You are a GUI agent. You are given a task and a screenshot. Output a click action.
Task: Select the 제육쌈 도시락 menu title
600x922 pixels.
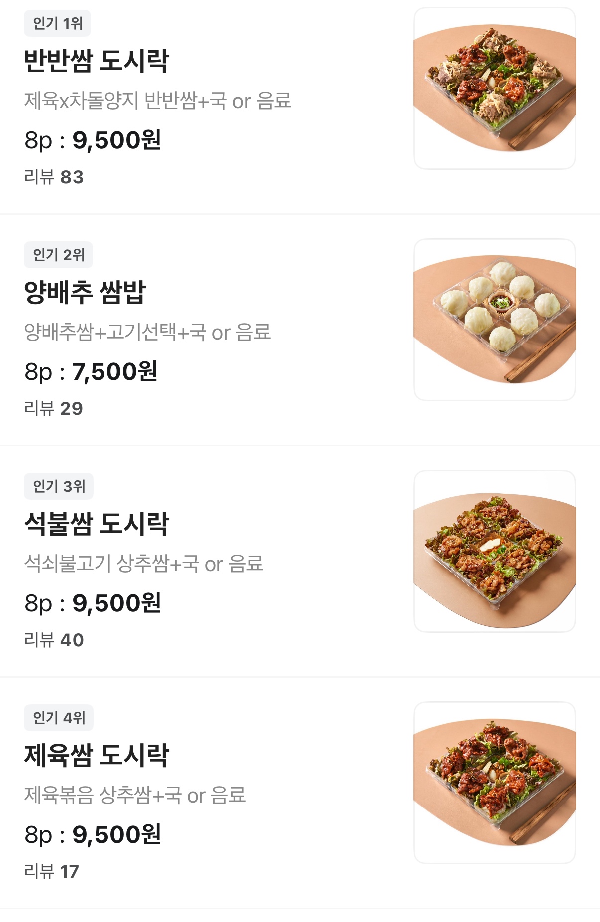click(97, 755)
